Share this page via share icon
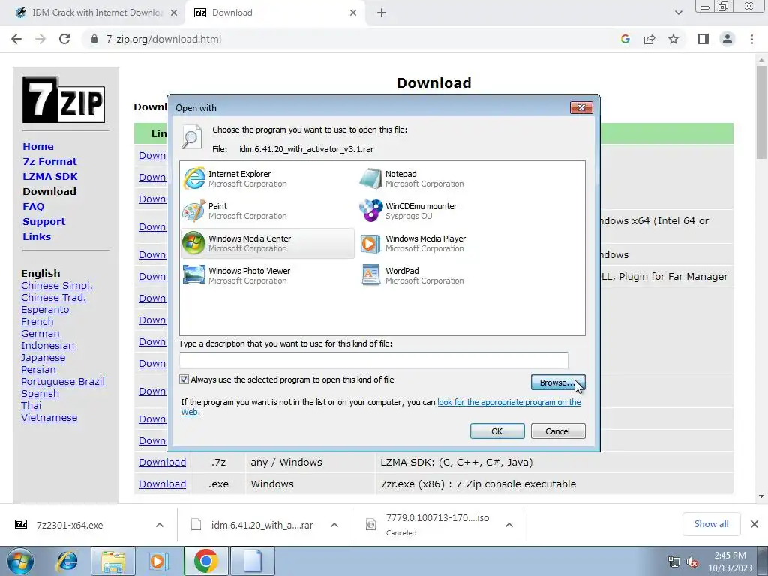The height and width of the screenshot is (576, 768). point(649,39)
